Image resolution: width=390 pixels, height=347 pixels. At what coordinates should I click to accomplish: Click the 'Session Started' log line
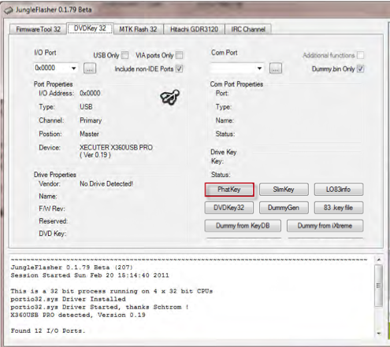(x=90, y=275)
